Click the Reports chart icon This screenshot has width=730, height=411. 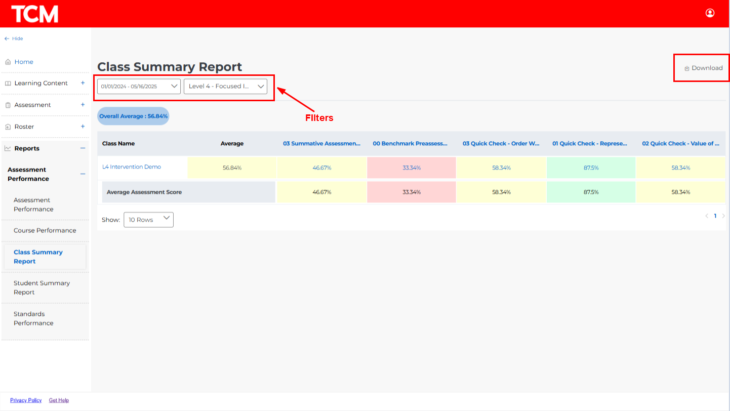8,149
